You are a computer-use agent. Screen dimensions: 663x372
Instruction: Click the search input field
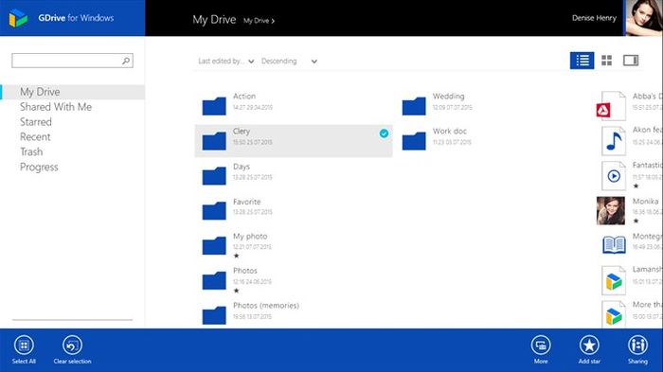(x=72, y=61)
